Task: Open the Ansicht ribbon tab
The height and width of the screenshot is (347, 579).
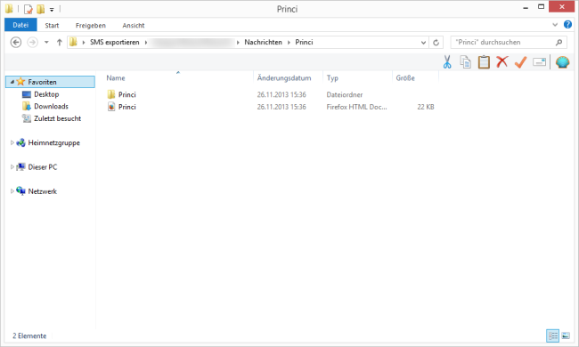Action: [x=134, y=26]
